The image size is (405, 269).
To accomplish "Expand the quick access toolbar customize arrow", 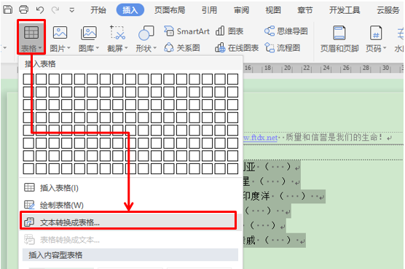I will click(72, 10).
